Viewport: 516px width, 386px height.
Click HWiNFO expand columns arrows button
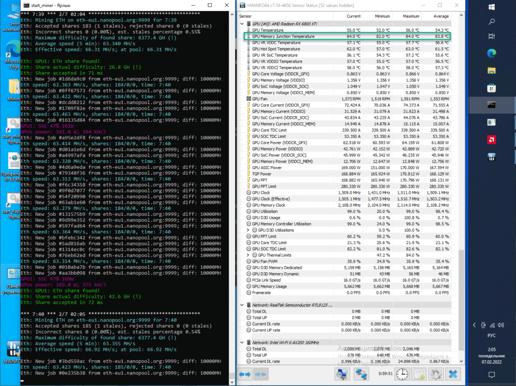coord(245,374)
